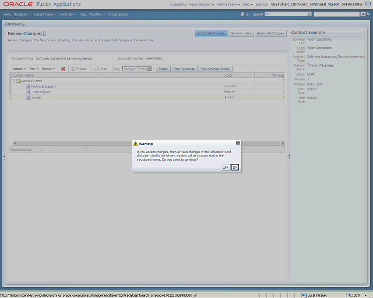
Task: Click the yellow warning triangle icon
Action: (135, 144)
